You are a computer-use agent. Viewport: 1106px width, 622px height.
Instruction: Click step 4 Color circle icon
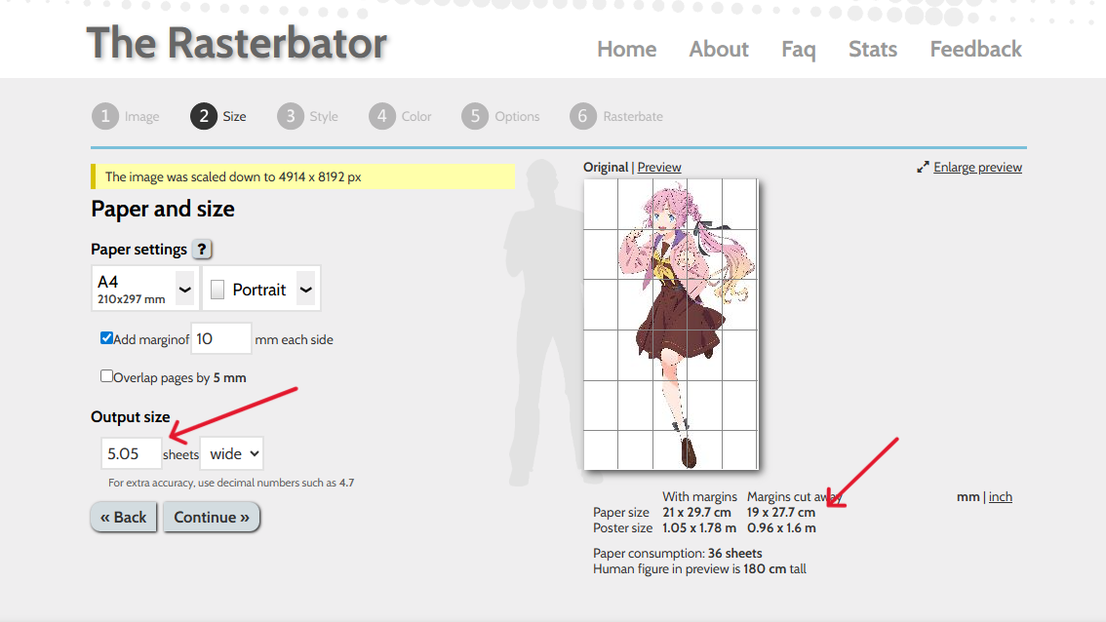(382, 116)
